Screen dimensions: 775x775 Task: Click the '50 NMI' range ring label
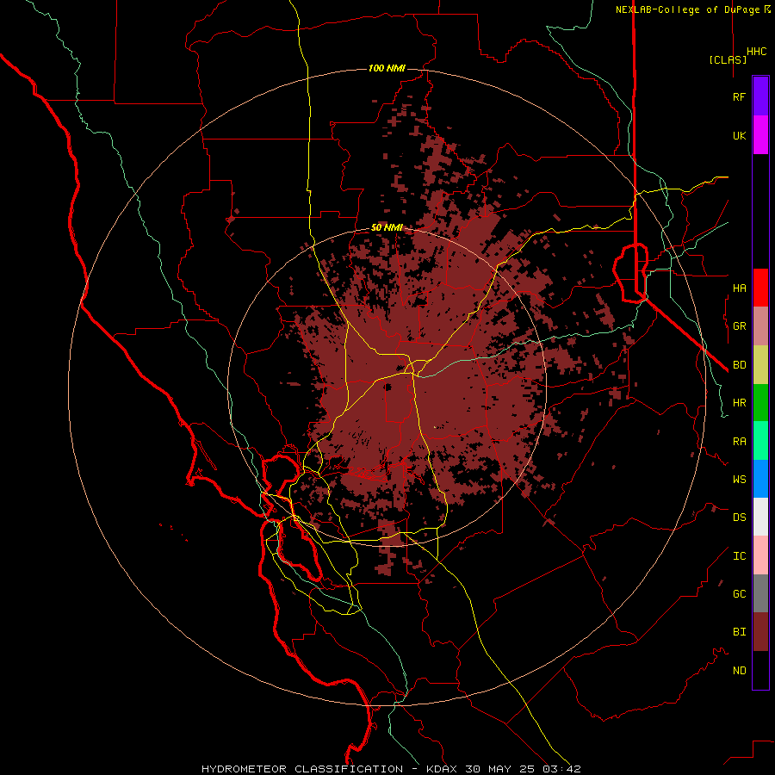click(x=387, y=227)
